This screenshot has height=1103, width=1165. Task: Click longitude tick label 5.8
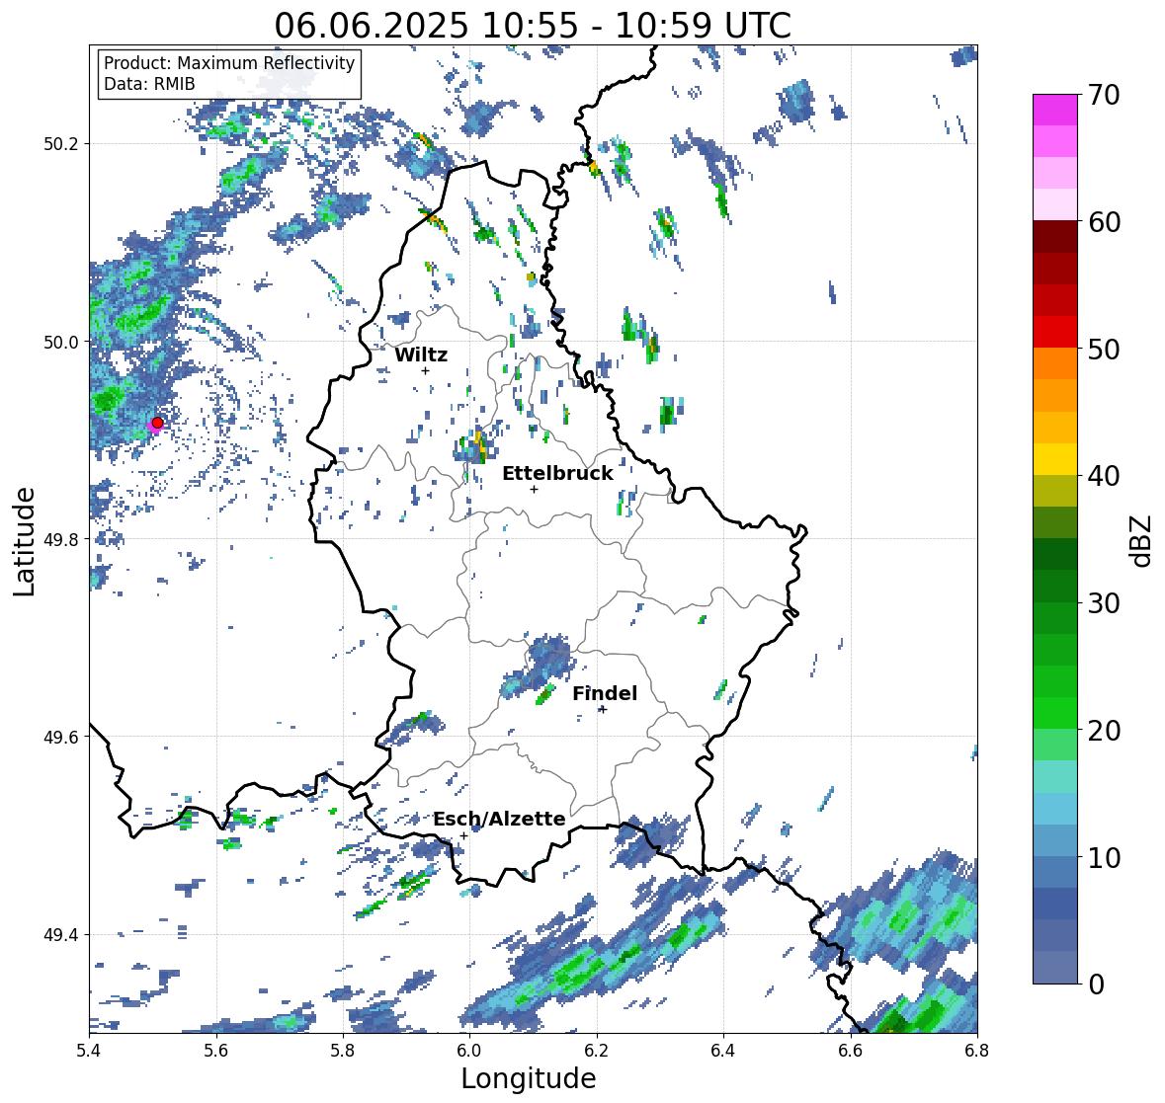(343, 1051)
